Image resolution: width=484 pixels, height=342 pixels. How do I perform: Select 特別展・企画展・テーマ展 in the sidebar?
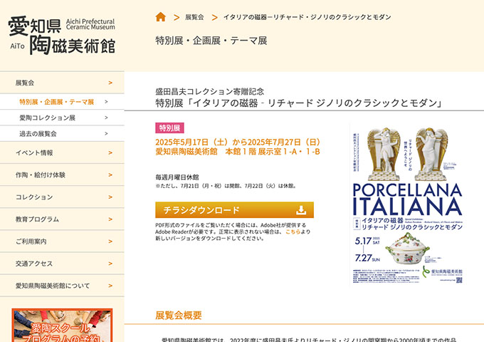pos(62,102)
